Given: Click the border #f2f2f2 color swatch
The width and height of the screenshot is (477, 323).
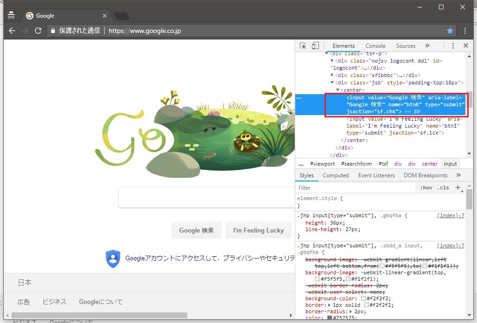Looking at the screenshot, I should pos(366,305).
